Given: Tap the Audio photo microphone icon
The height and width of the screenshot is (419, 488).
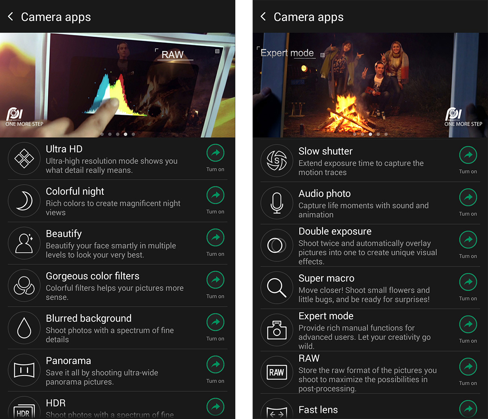Looking at the screenshot, I should point(277,203).
